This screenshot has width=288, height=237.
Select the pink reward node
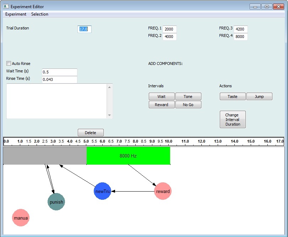coord(163,191)
